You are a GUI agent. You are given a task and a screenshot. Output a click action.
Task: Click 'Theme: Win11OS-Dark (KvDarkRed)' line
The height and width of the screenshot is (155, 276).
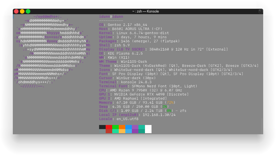[179, 65]
